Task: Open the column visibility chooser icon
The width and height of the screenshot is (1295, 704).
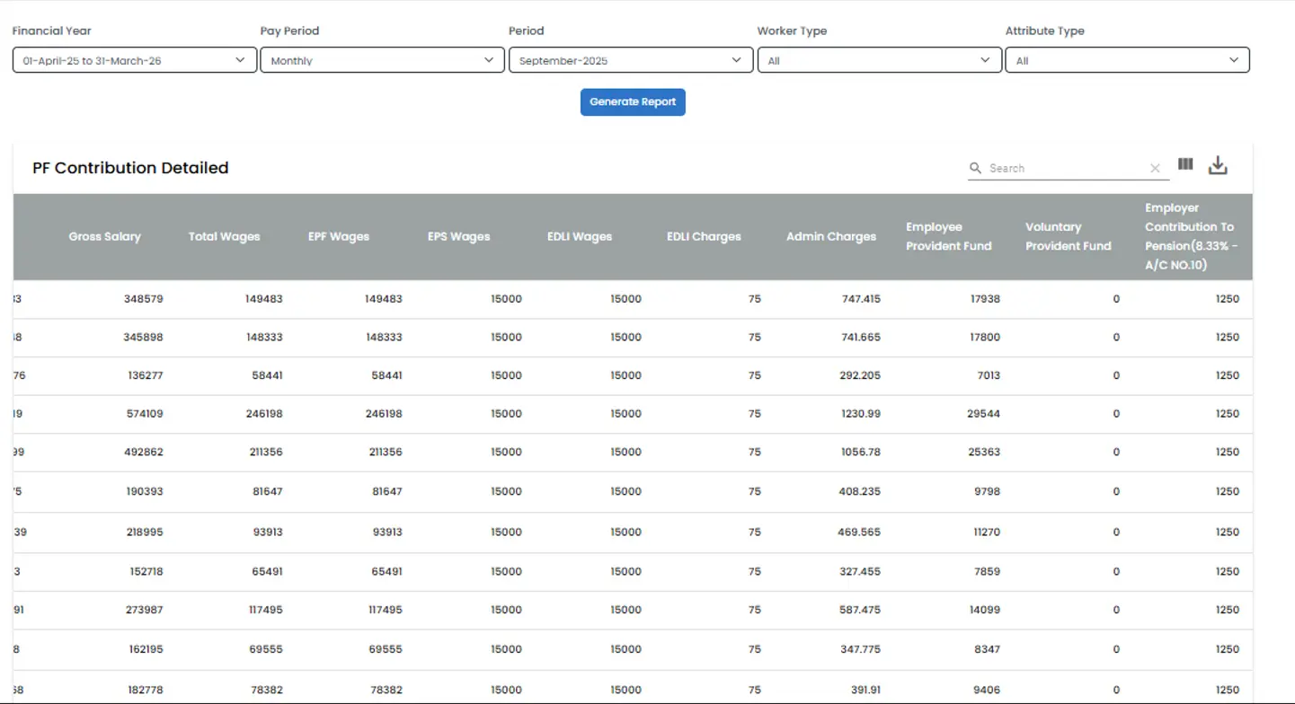Action: tap(1184, 164)
